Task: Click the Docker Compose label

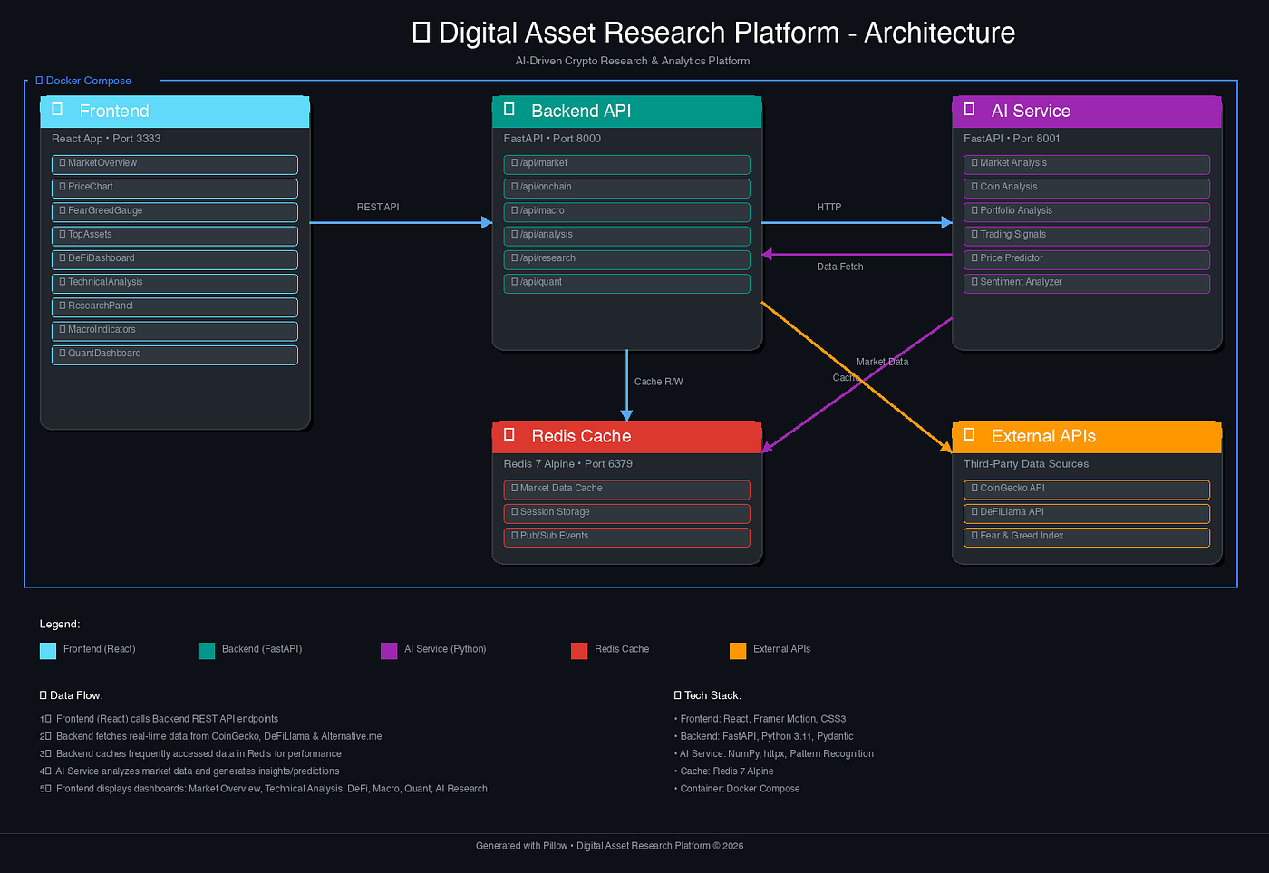Action: click(89, 81)
